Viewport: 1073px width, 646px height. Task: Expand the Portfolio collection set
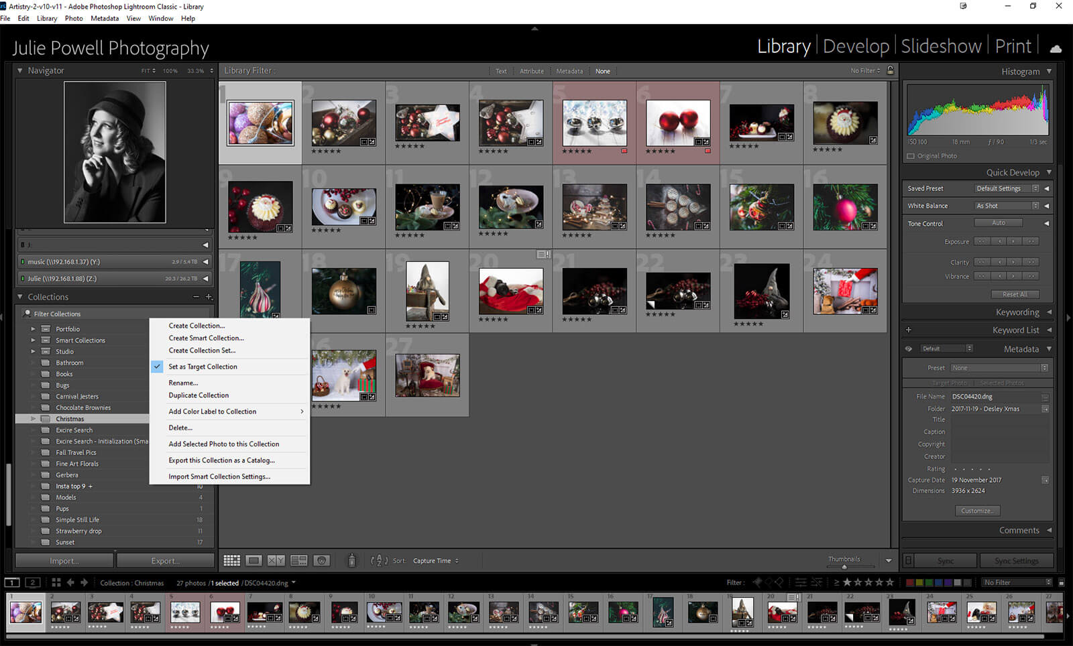coord(33,329)
